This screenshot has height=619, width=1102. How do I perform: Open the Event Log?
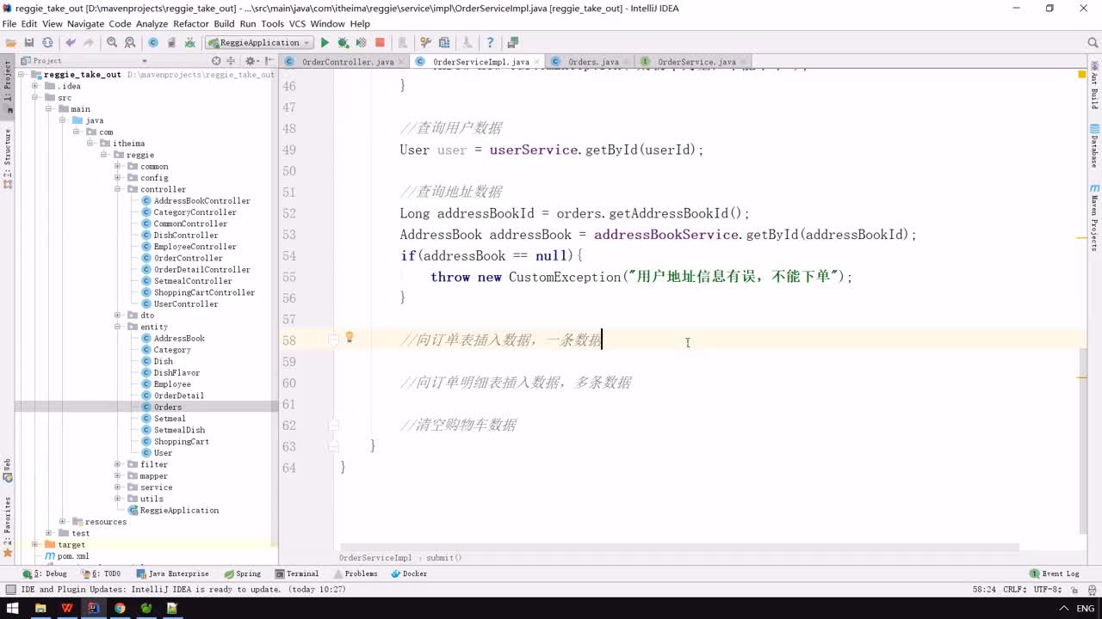[x=1055, y=573]
